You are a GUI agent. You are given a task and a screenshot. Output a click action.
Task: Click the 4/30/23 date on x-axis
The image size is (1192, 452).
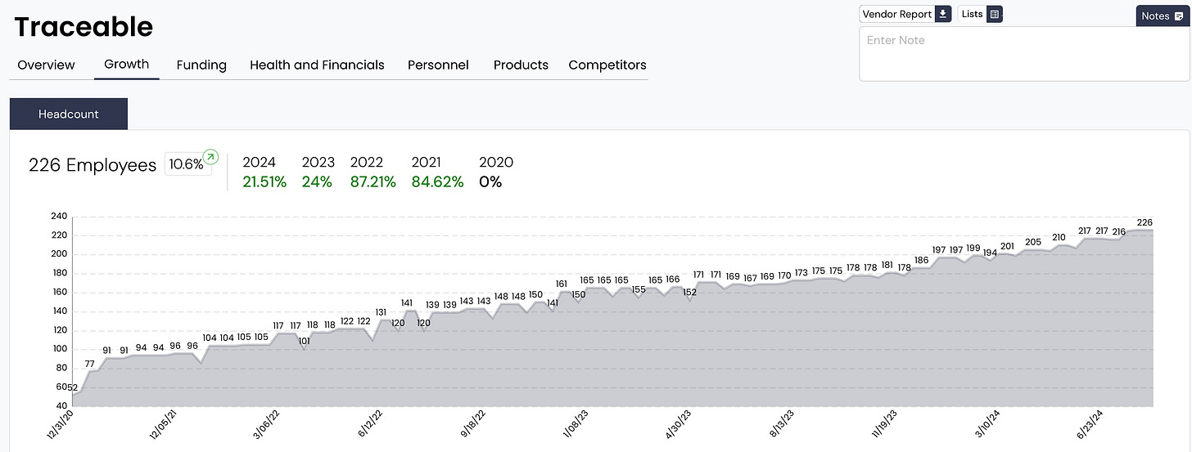coord(680,426)
